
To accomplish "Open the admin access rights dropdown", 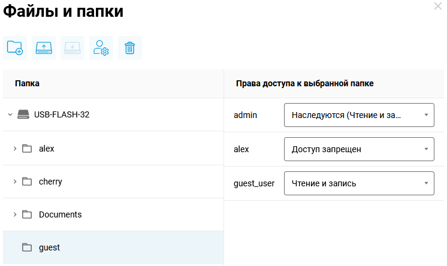I will pos(358,115).
